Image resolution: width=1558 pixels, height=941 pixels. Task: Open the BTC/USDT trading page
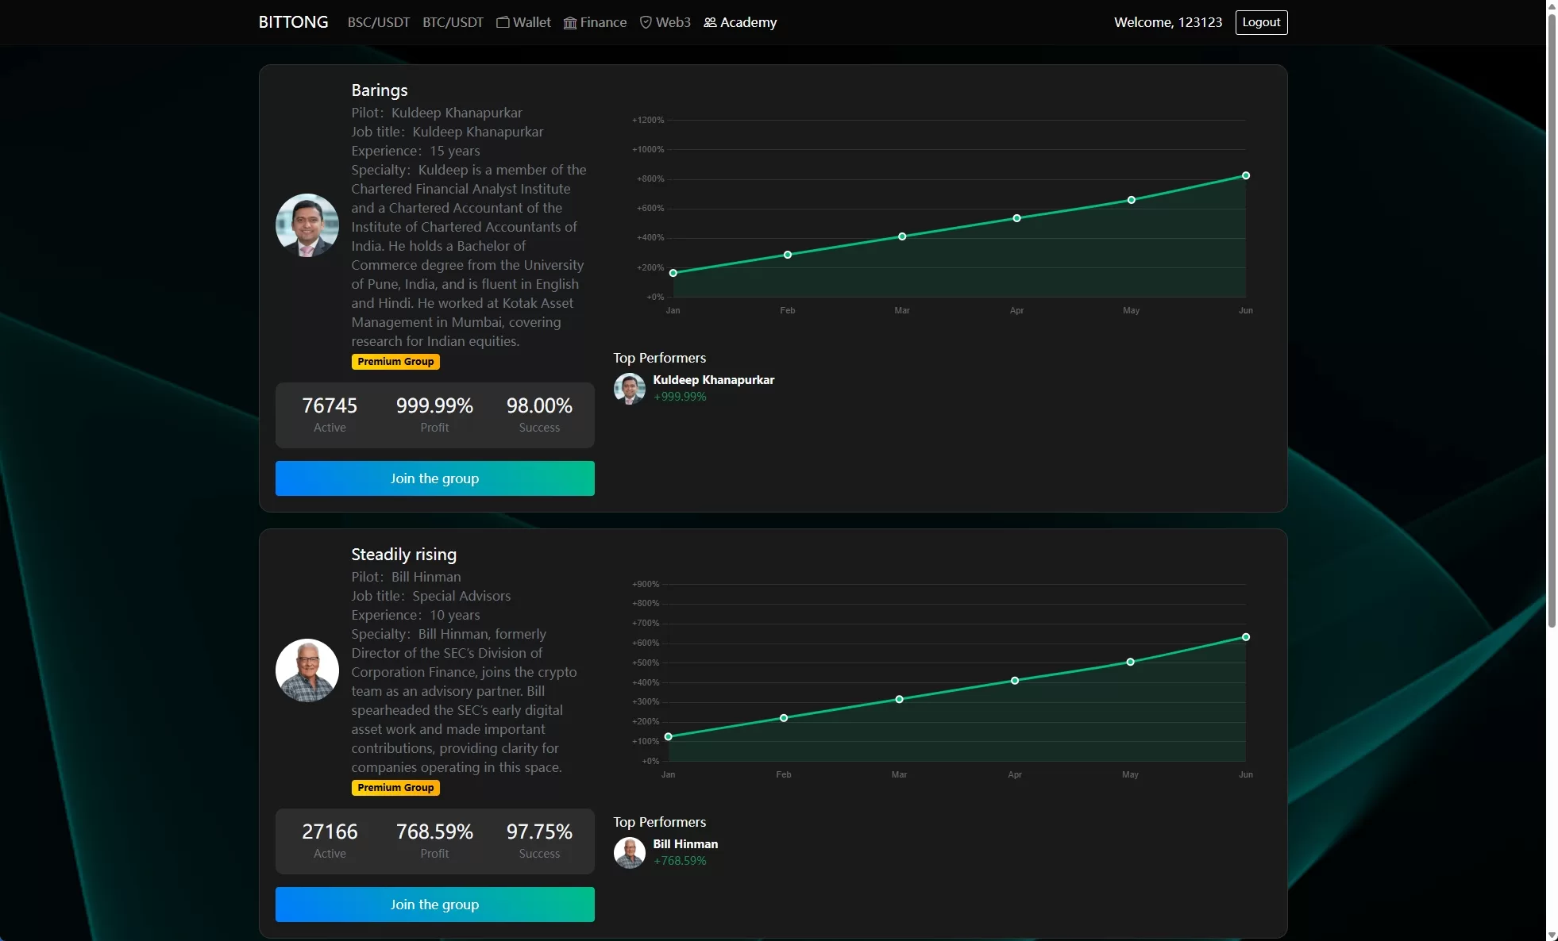(x=453, y=22)
